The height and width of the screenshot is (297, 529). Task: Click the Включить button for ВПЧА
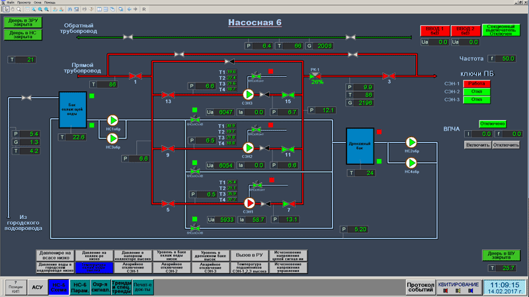coord(477,145)
